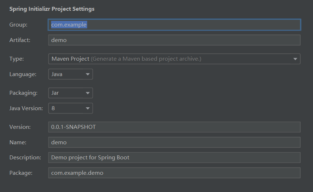Viewport: 313px width, 192px height.
Task: Click the 'Jar' value in Packaging
Action: coord(55,93)
